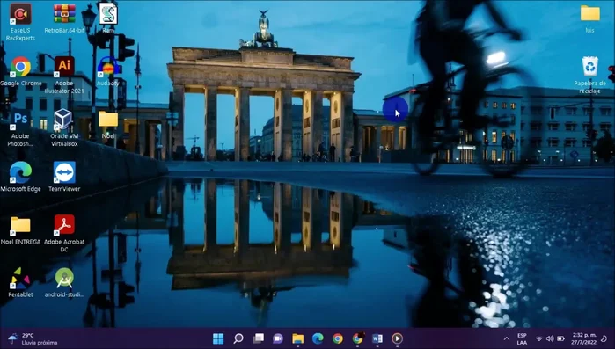This screenshot has height=349, width=615.
Task: Open the Pentablet desktop shortcut
Action: point(20,283)
